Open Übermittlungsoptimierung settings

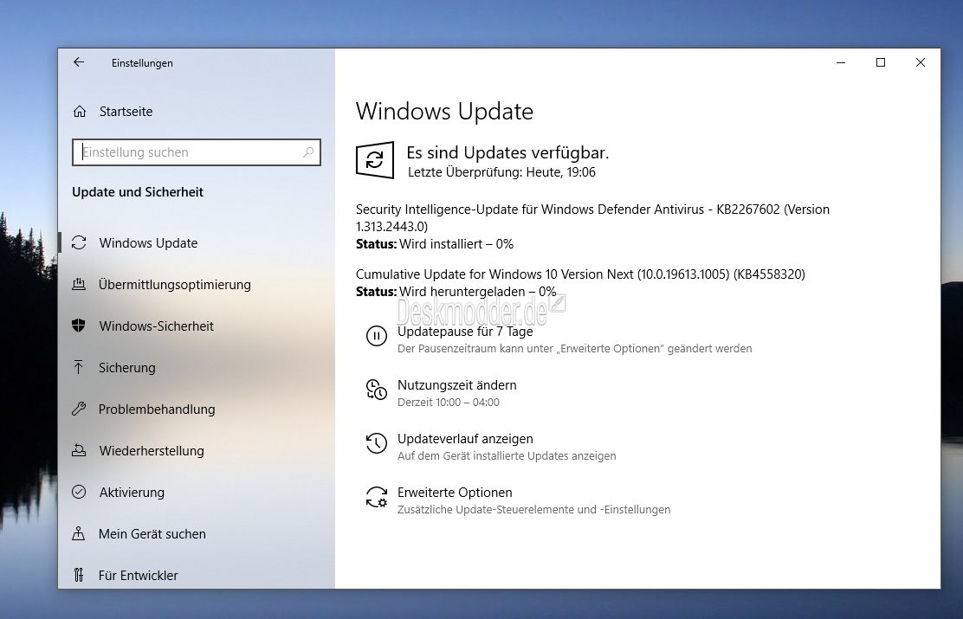(x=174, y=284)
